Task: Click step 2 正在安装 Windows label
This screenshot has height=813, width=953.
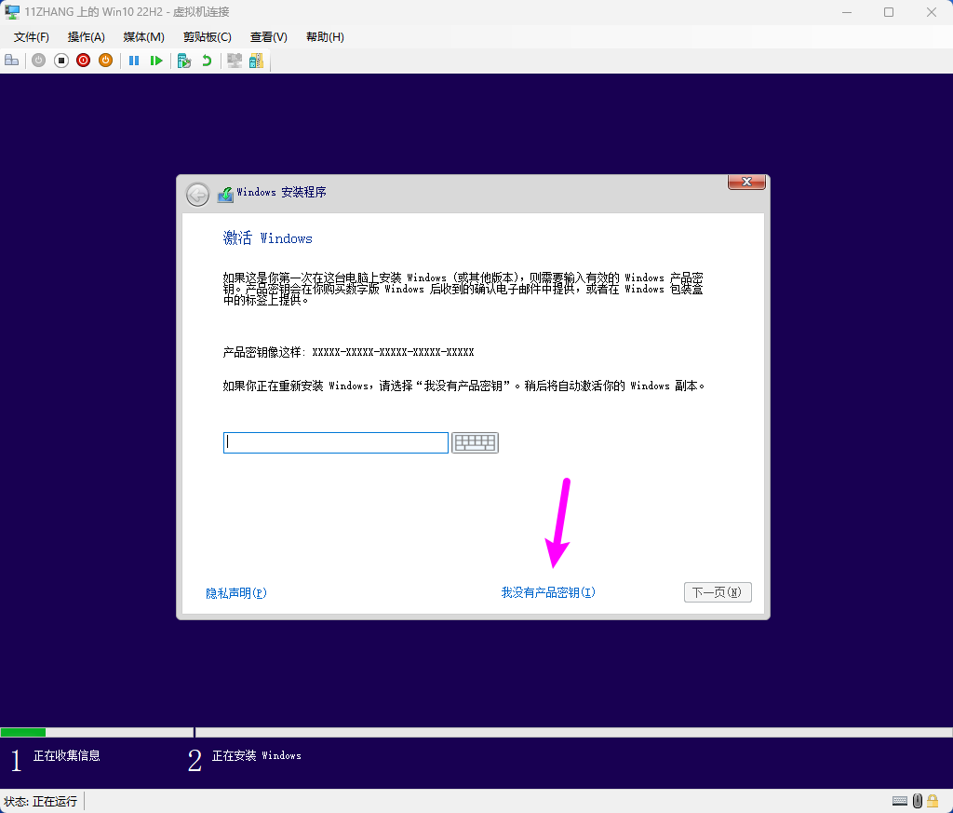Action: pos(257,756)
